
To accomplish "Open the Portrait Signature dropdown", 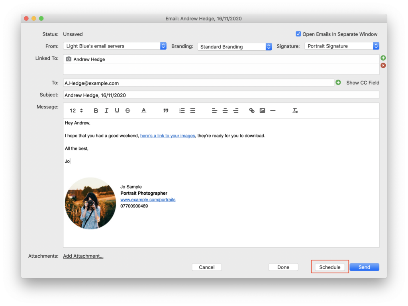I will point(376,45).
